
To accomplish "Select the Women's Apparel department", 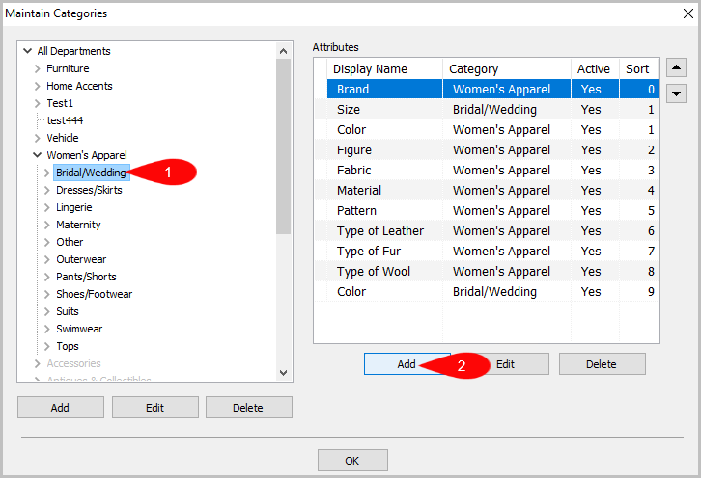I will coord(87,155).
